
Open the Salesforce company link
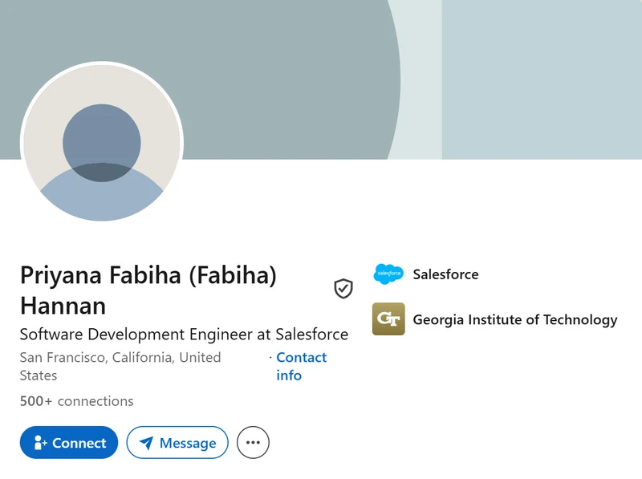[445, 274]
